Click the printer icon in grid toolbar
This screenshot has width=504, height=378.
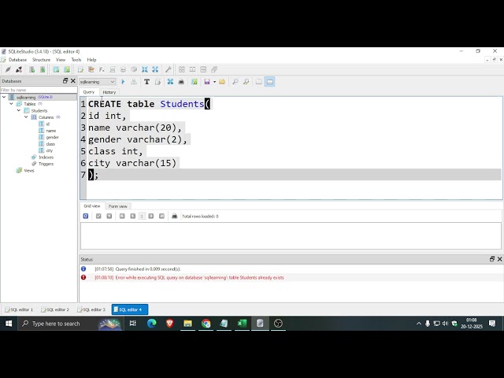(x=175, y=216)
